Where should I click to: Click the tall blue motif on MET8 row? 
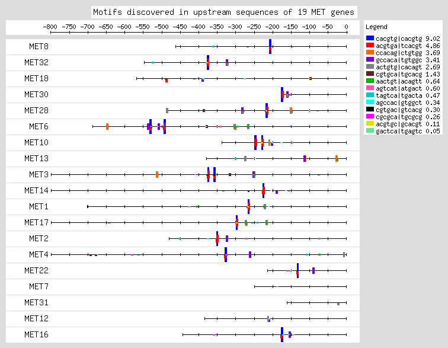click(x=270, y=46)
